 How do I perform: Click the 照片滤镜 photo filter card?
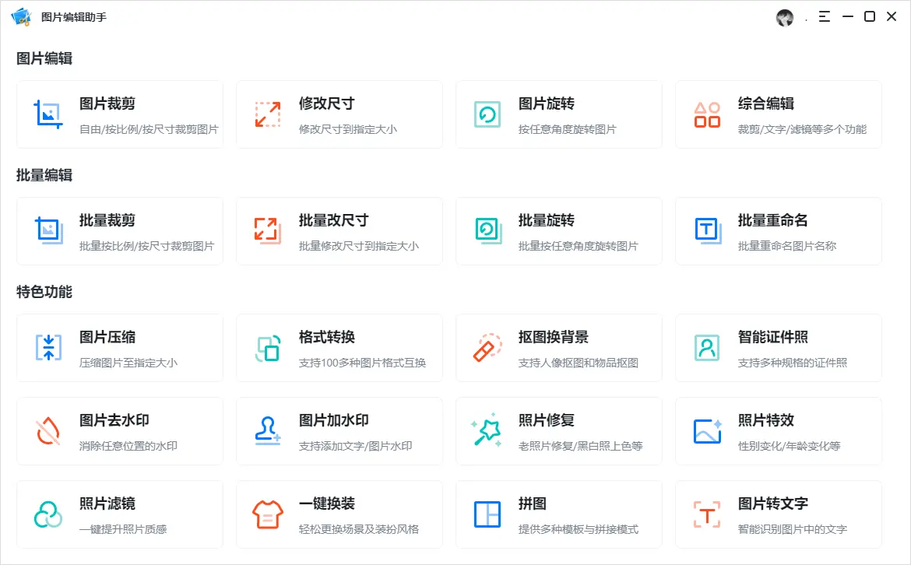coord(120,514)
